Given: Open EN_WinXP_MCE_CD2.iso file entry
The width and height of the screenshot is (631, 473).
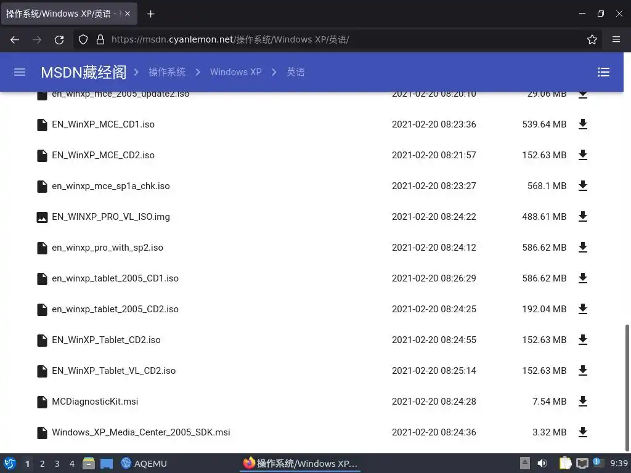Looking at the screenshot, I should [x=103, y=155].
